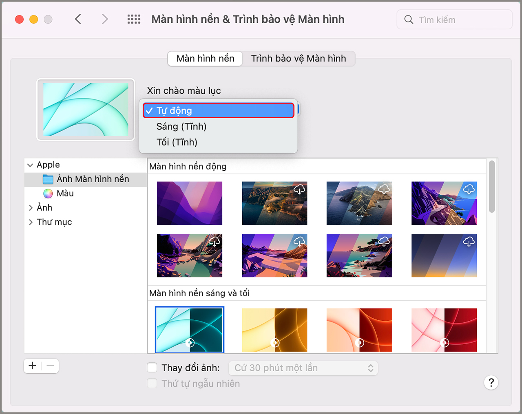
Task: Click the magnifier icon in search field
Action: click(409, 20)
